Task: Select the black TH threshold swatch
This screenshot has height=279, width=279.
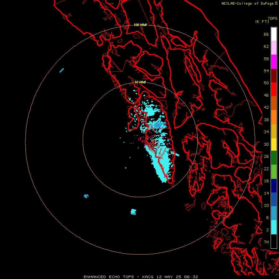Action: [x=274, y=241]
